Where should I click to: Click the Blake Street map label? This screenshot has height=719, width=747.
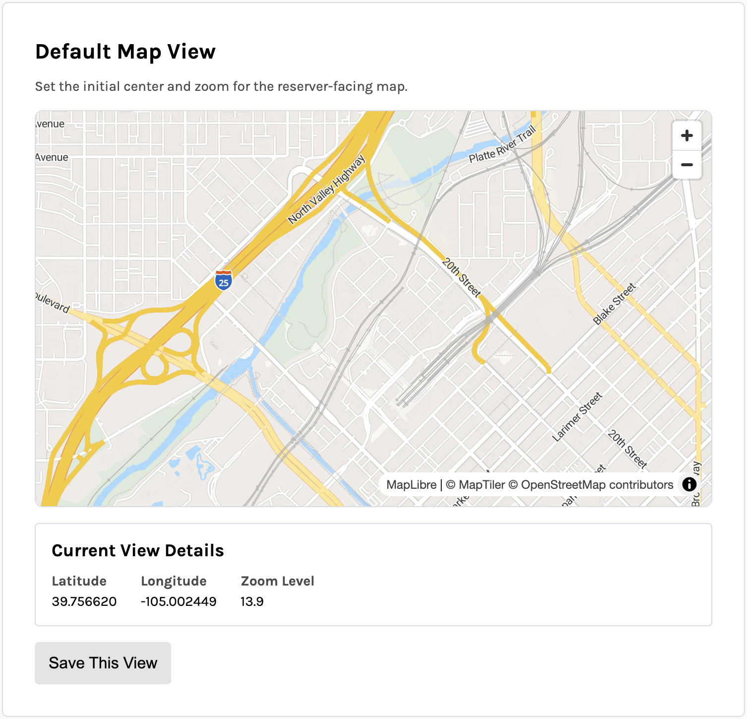point(614,304)
